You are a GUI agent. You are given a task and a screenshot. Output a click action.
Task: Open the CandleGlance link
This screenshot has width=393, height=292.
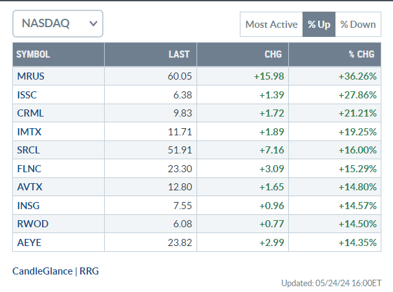(43, 271)
